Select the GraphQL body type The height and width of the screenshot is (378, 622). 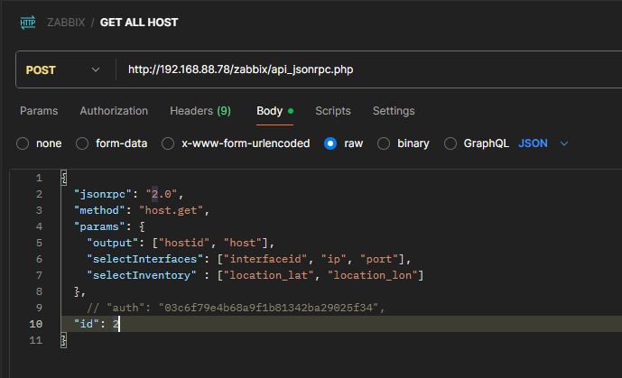450,143
